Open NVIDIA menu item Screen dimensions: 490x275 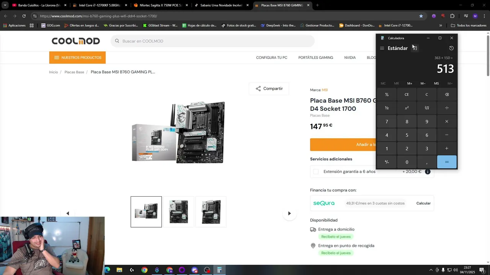coord(350,58)
